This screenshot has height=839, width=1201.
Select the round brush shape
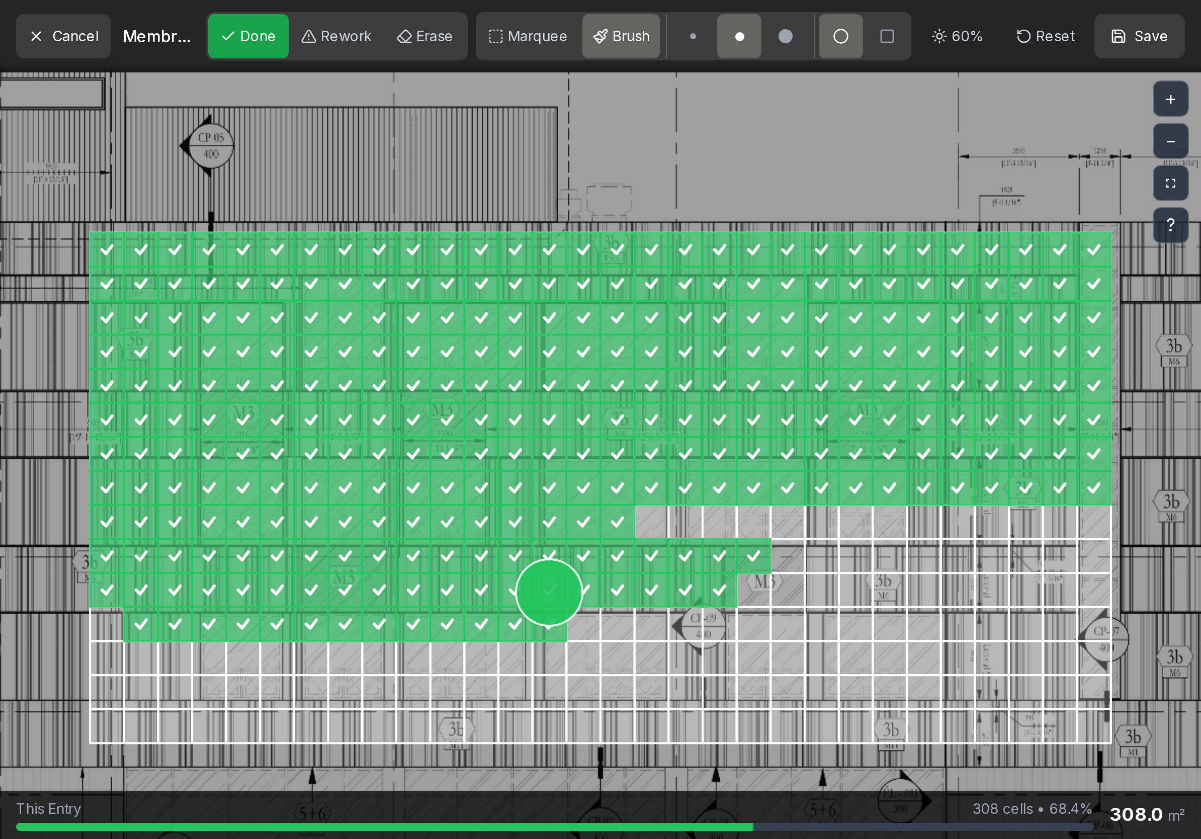(840, 36)
